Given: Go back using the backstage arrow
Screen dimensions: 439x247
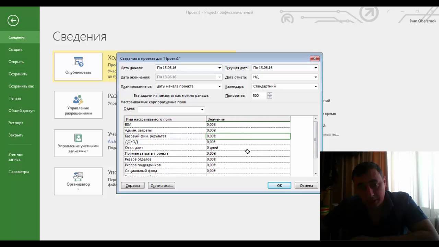Looking at the screenshot, I should coord(13,21).
